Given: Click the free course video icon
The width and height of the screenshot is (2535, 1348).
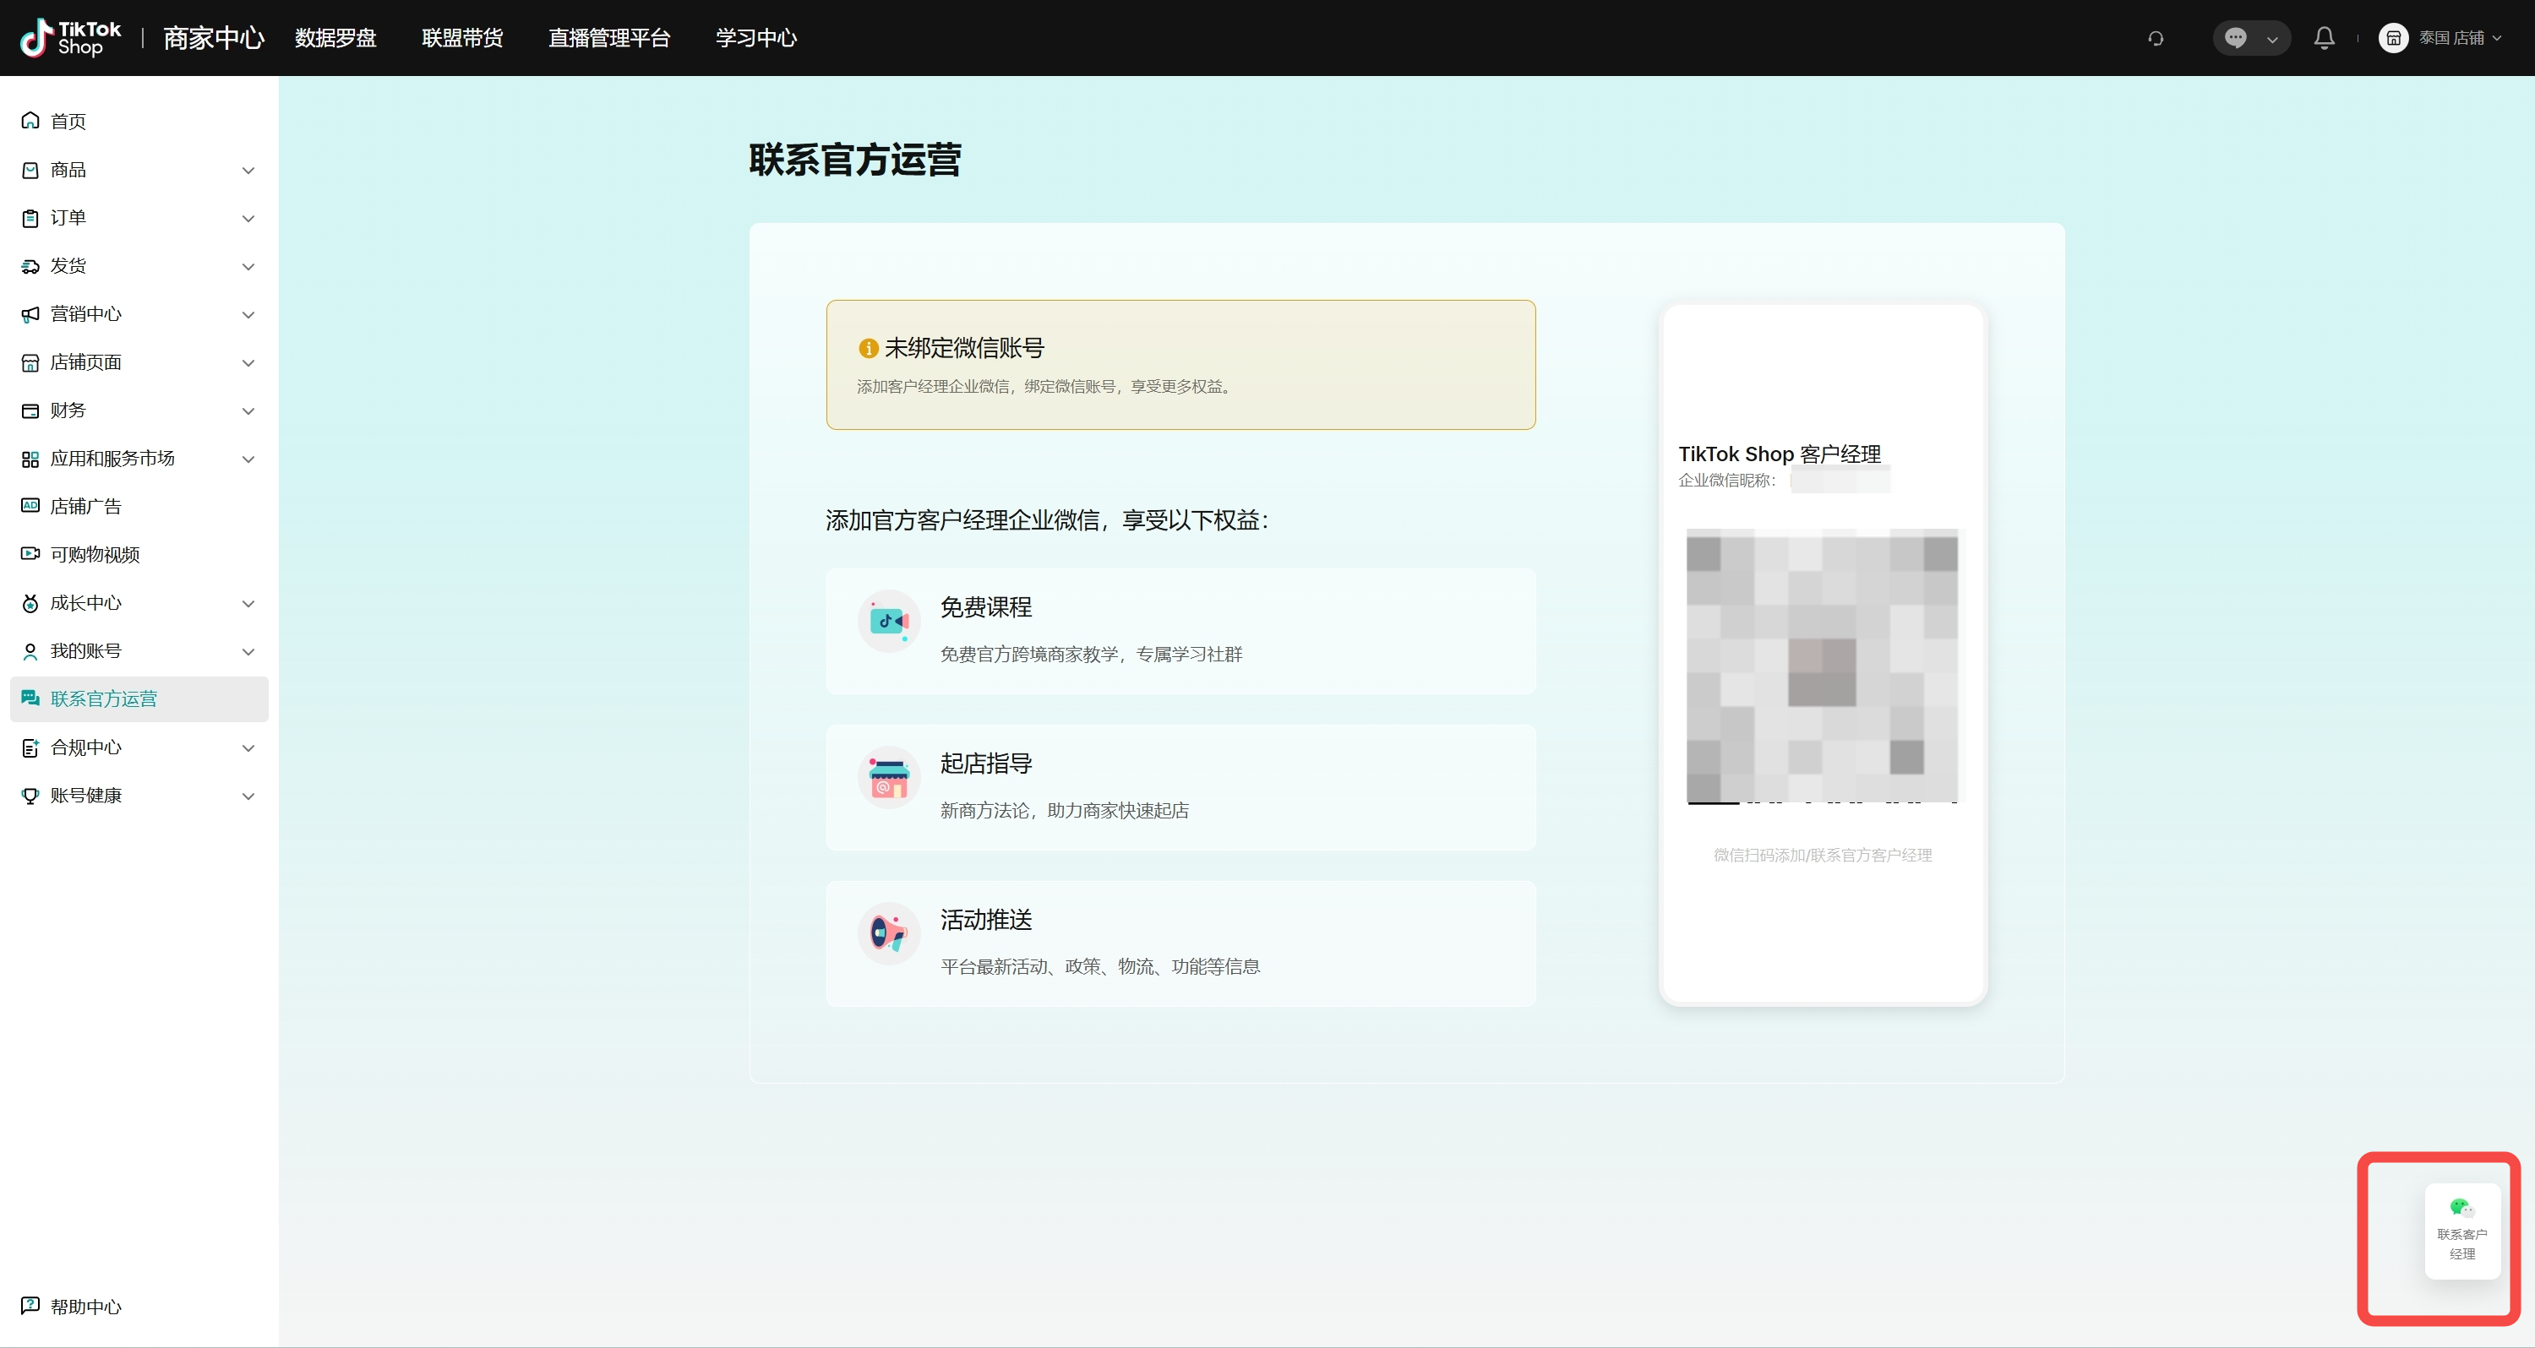Looking at the screenshot, I should point(889,621).
